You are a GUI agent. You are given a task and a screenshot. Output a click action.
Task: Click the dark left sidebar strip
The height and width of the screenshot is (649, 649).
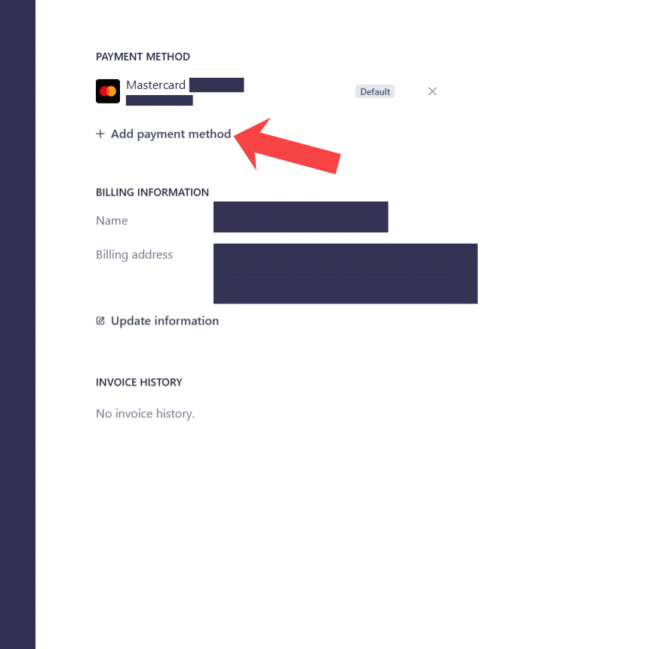[17, 324]
